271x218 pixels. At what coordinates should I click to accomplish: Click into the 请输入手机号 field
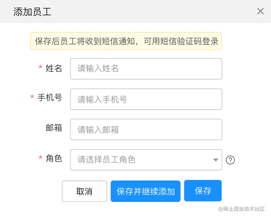(x=146, y=99)
